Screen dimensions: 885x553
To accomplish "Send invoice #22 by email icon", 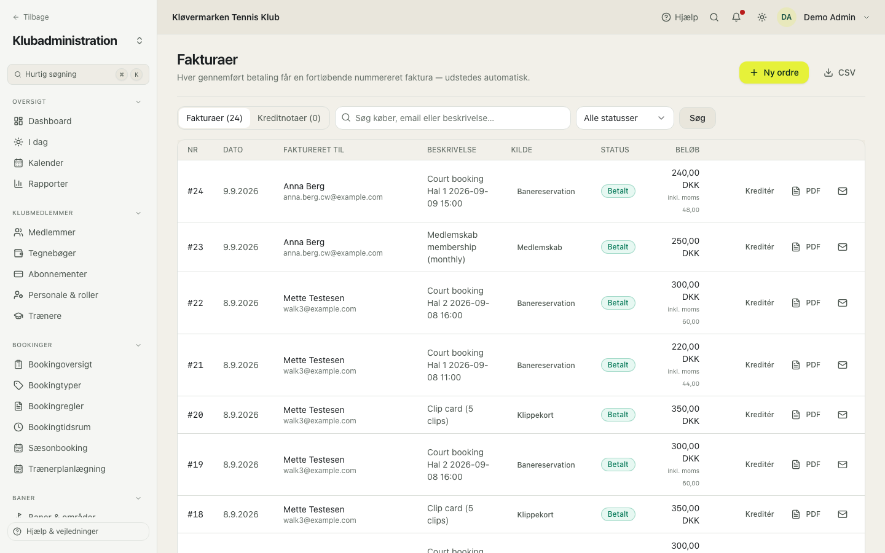I will (843, 303).
